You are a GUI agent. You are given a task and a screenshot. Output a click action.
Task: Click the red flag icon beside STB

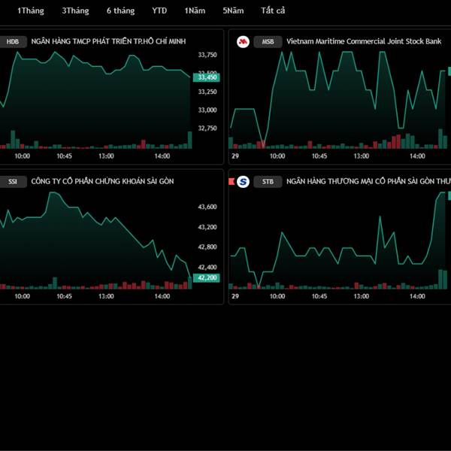pyautogui.click(x=232, y=181)
